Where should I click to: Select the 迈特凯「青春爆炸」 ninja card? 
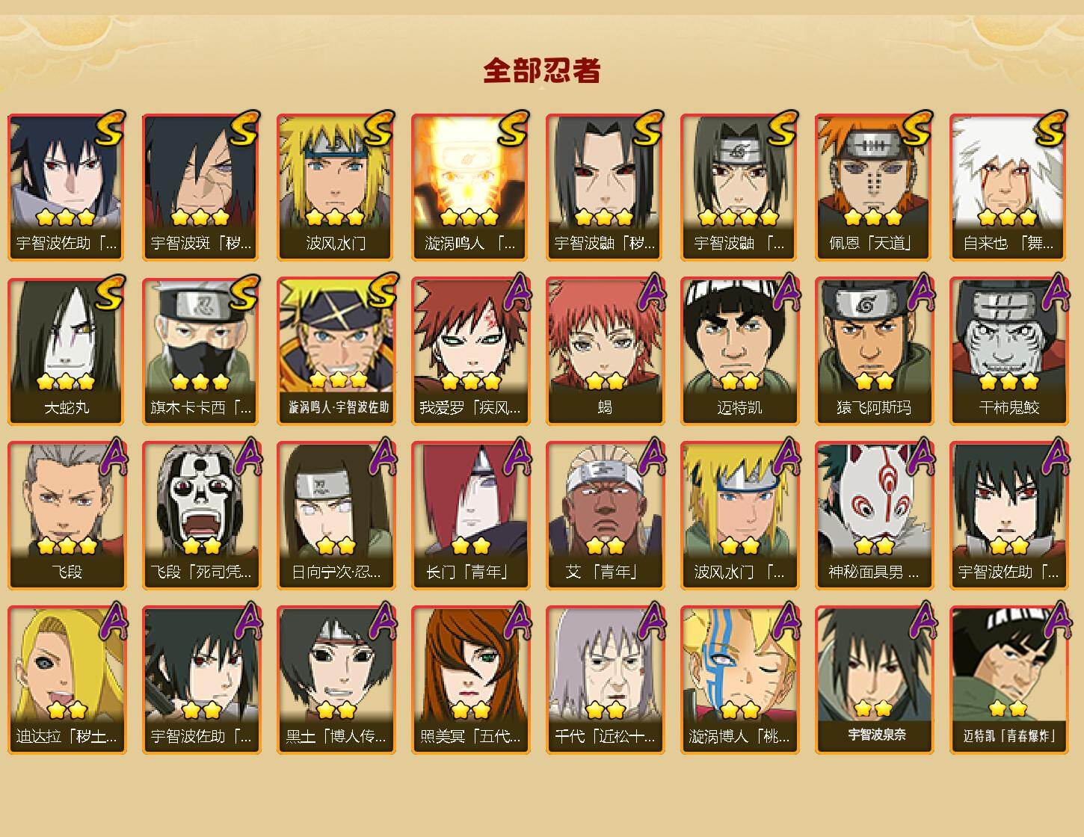(x=1008, y=679)
